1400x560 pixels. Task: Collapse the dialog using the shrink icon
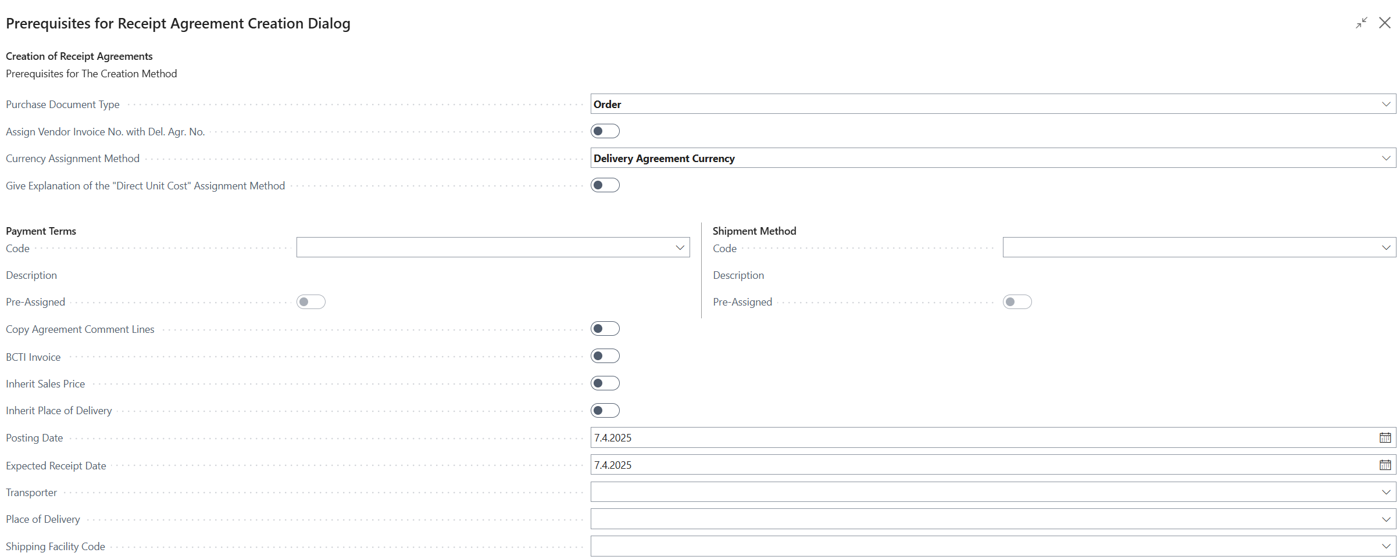click(x=1361, y=23)
